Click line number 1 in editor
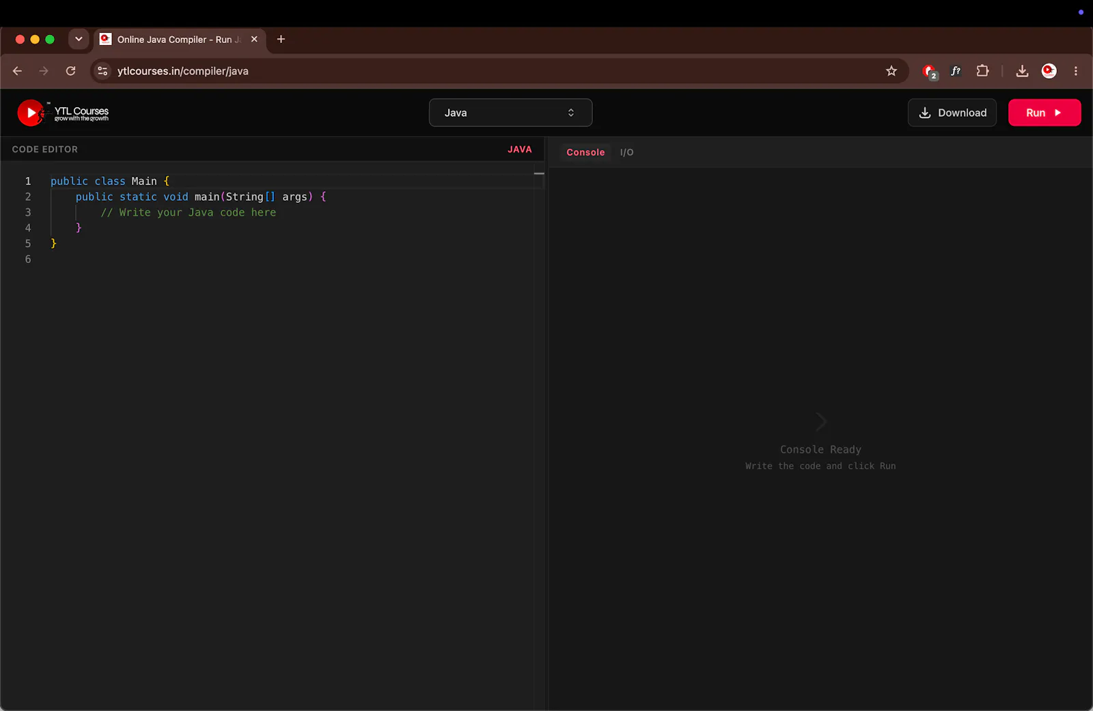 28,181
